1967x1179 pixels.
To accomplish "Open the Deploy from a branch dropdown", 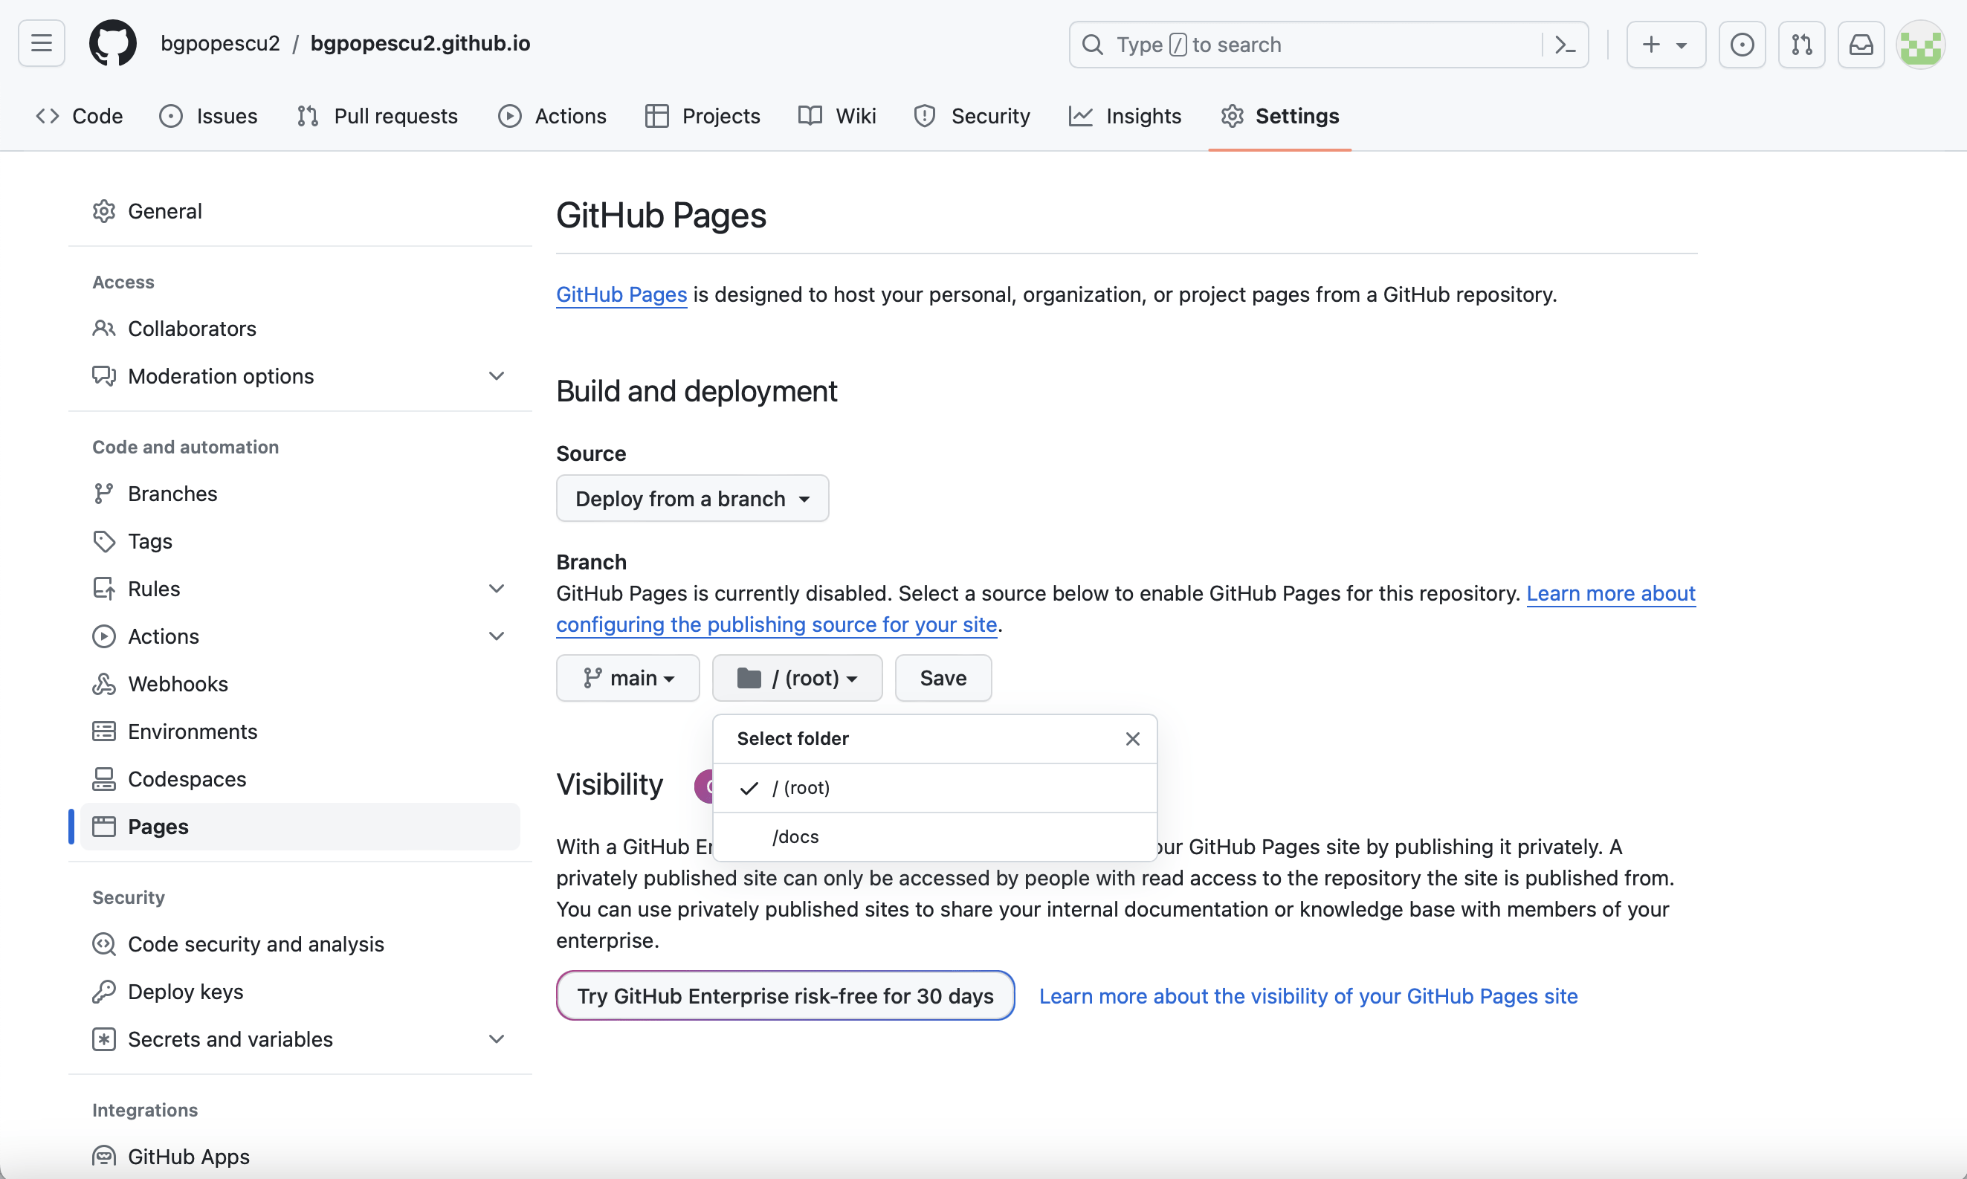I will point(692,498).
